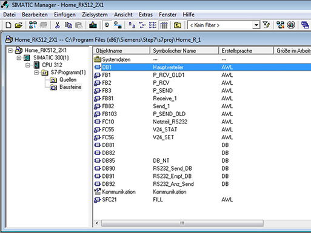Select the FC10 Netzteil_RS232 block
This screenshot has height=233, width=311.
pyautogui.click(x=202, y=122)
